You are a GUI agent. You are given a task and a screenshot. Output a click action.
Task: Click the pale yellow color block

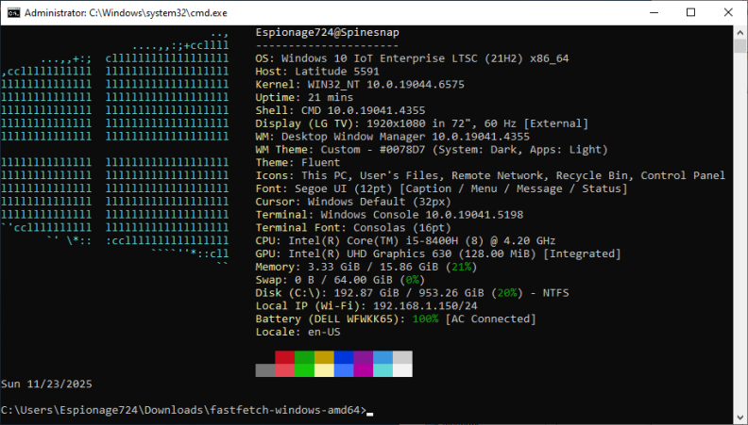(x=324, y=370)
